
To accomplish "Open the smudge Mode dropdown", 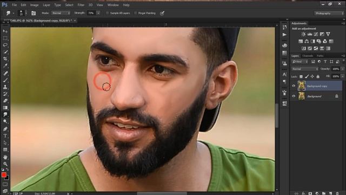I will (x=61, y=13).
